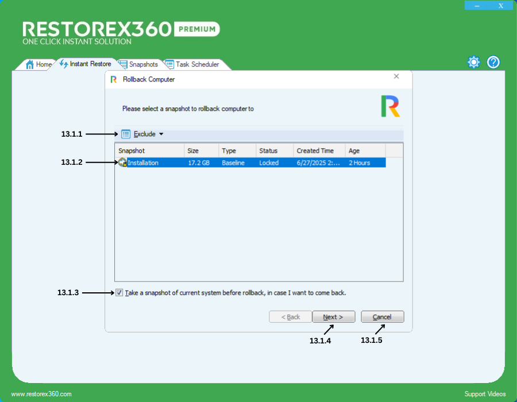Sort snapshots by Created Time header
The width and height of the screenshot is (517, 402).
pyautogui.click(x=319, y=150)
